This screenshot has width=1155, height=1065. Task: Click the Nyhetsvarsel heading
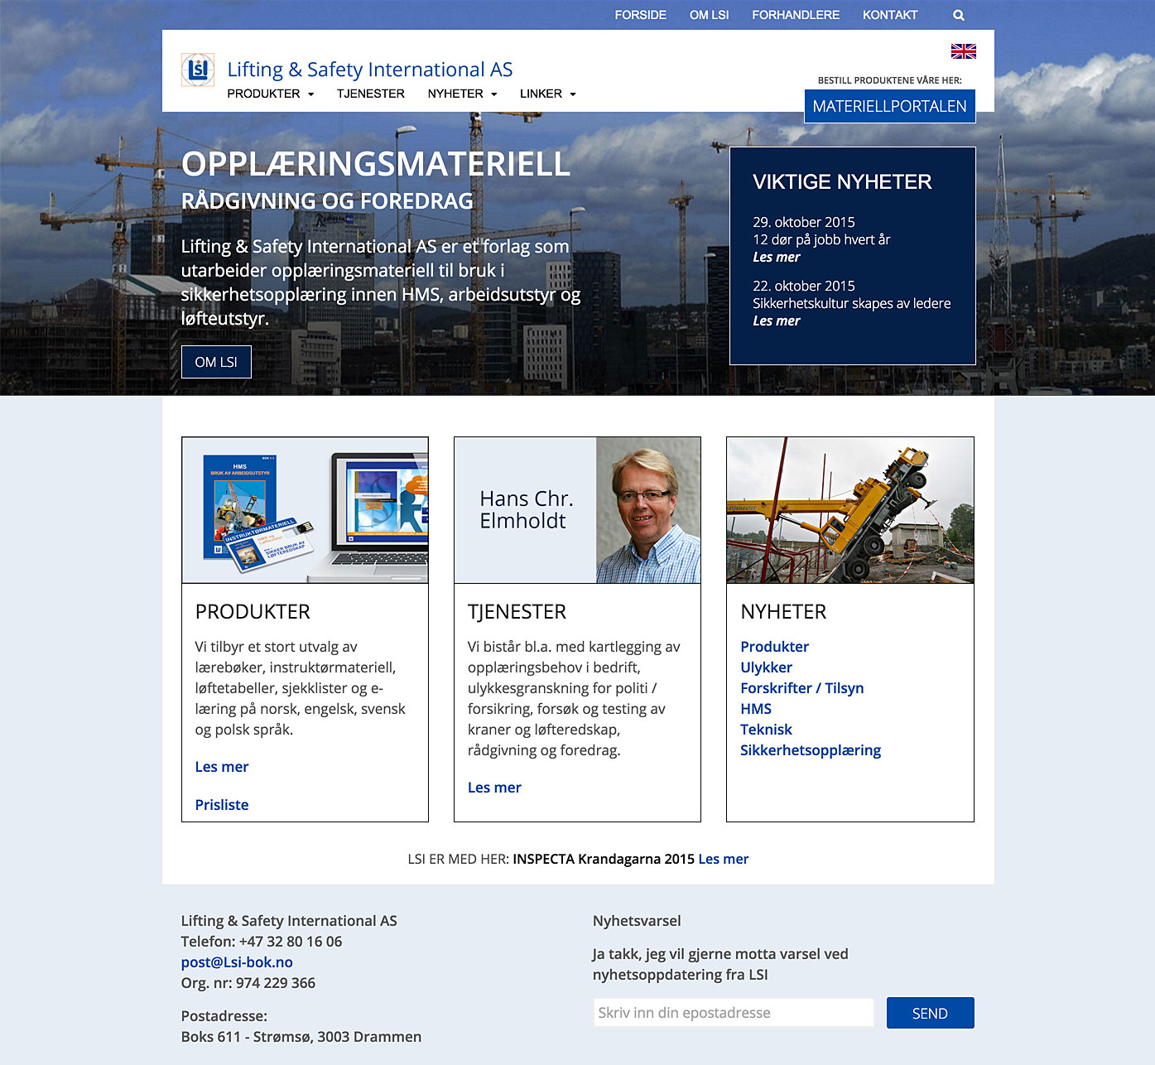click(x=637, y=921)
